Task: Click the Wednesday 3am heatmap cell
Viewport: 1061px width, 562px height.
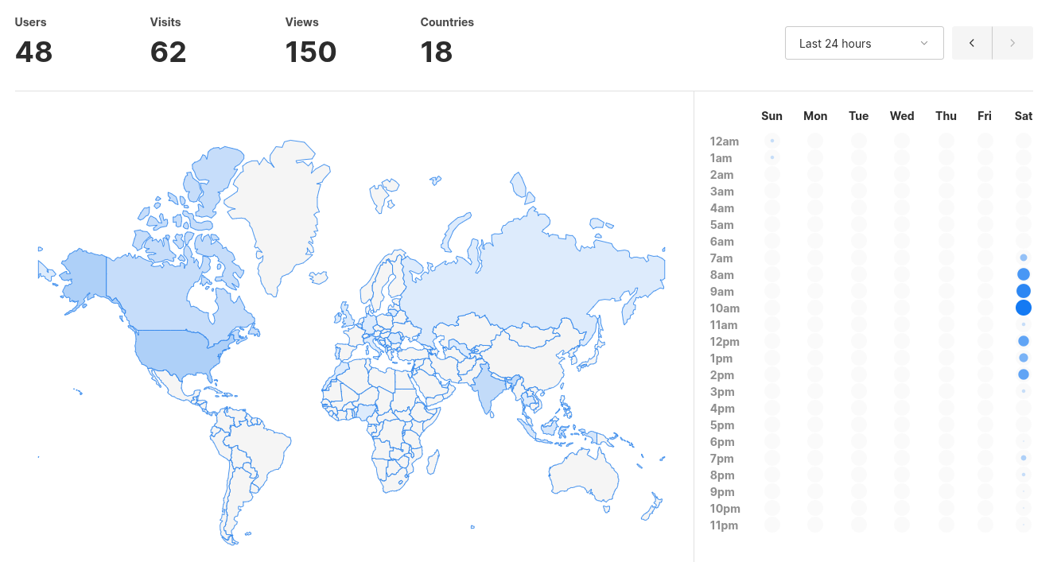Action: tap(902, 191)
